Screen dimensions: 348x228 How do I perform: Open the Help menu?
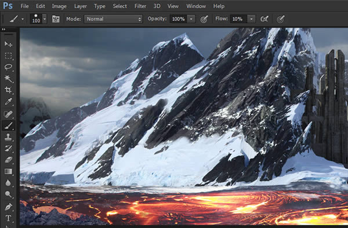tap(219, 6)
